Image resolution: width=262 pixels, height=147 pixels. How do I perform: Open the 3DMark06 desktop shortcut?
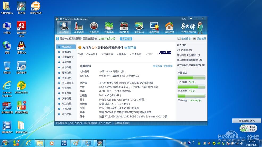(x=36, y=8)
